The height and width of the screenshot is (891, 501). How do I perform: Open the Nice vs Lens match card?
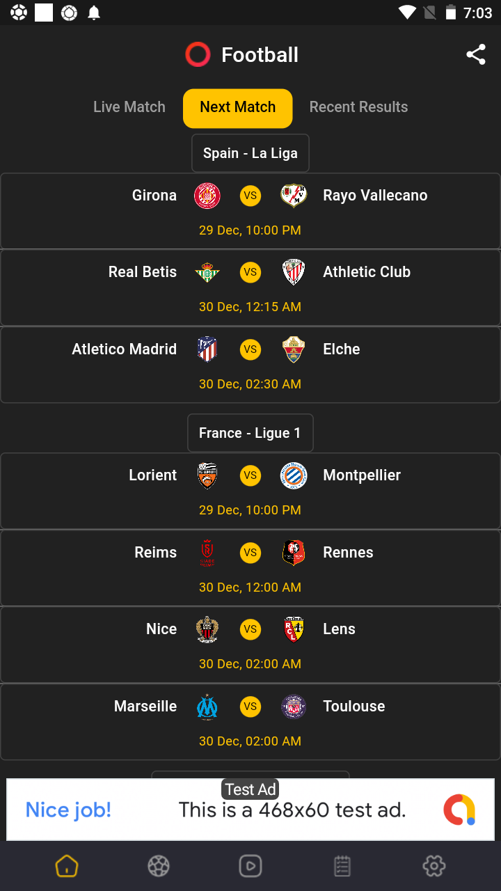point(250,645)
